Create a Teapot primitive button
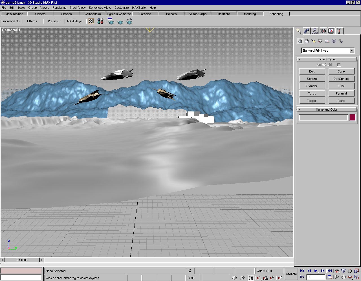The width and height of the screenshot is (361, 281). pyautogui.click(x=312, y=101)
